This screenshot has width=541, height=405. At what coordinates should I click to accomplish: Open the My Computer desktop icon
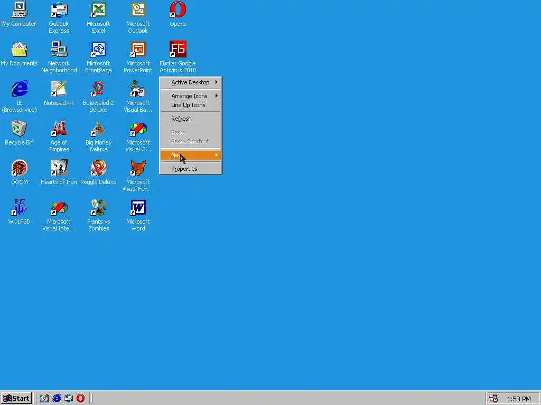[x=19, y=14]
